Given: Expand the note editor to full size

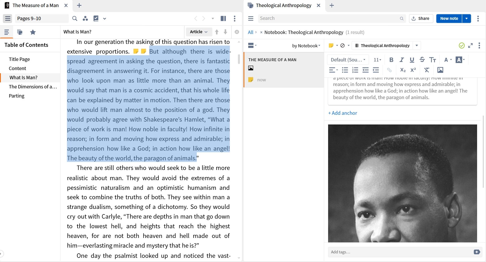Looking at the screenshot, I should click(470, 45).
